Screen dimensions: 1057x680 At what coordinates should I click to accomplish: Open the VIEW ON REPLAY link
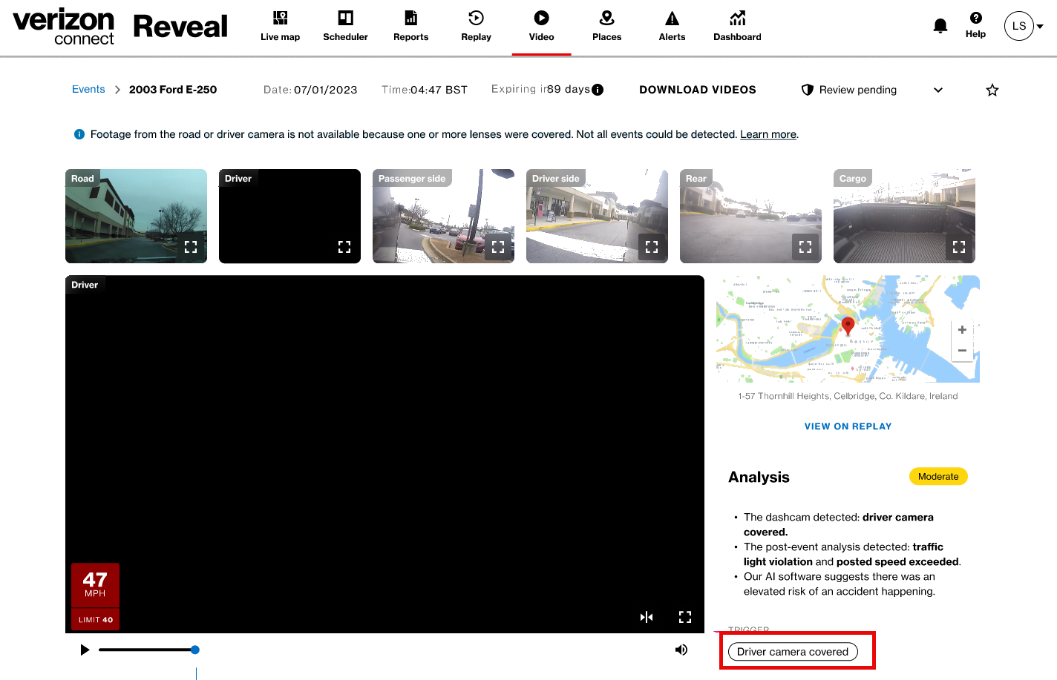[x=848, y=426]
